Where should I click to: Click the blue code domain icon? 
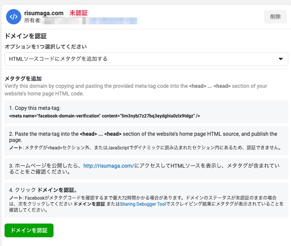click(x=14, y=17)
